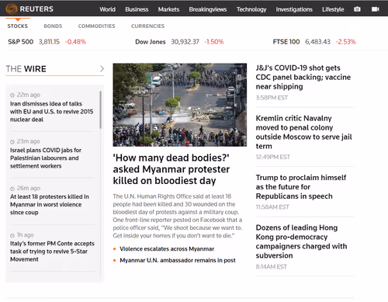Click the 12:49PM EST timestamp
The width and height of the screenshot is (388, 302).
click(x=272, y=157)
